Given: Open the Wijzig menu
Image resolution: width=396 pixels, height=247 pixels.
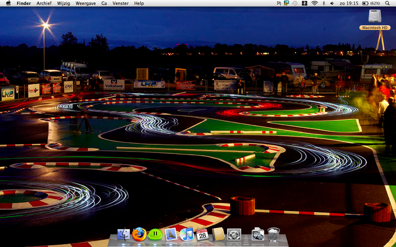Looking at the screenshot, I should 63,3.
